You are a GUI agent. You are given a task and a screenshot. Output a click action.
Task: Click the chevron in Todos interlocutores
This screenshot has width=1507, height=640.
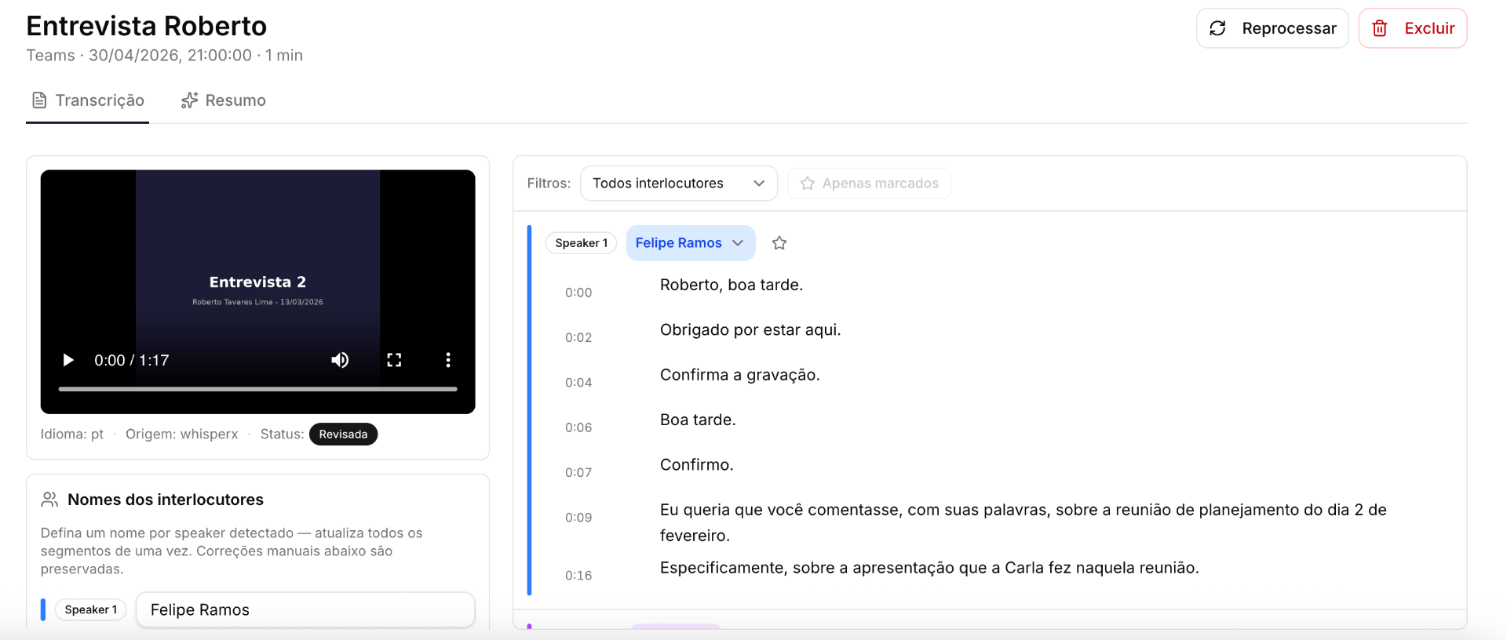pyautogui.click(x=759, y=183)
